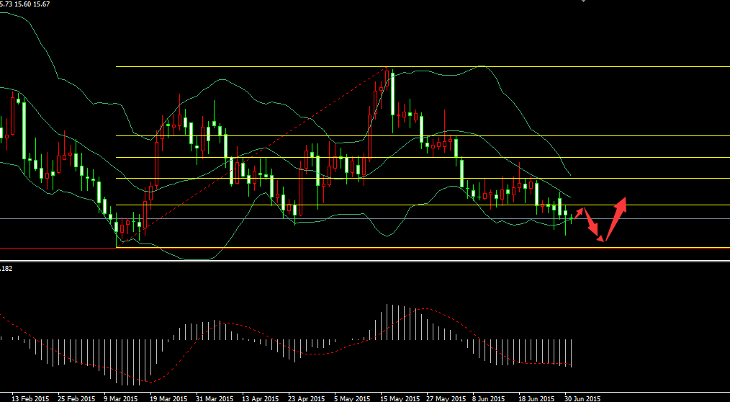Click the divider between chart and indicator panel
The width and height of the screenshot is (730, 402).
[x=360, y=262]
